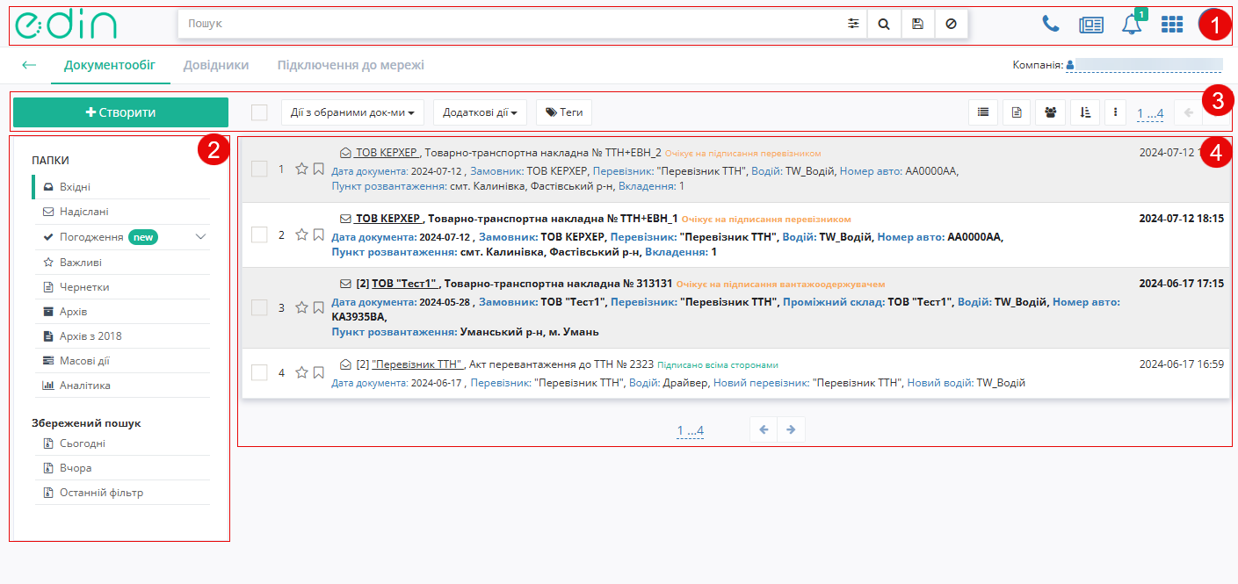This screenshot has width=1238, height=584.
Task: Clear the search with the reset icon
Action: click(x=951, y=25)
